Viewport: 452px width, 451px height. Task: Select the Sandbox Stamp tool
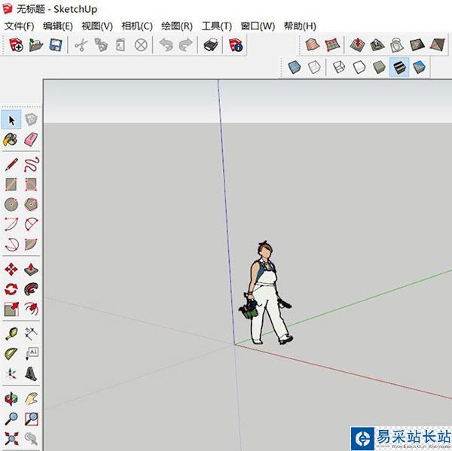(377, 44)
